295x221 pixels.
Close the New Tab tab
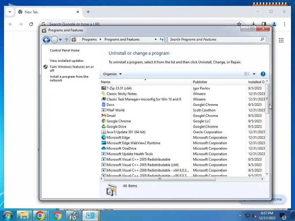tap(78, 12)
